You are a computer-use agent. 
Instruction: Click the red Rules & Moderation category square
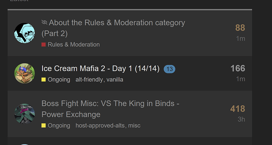43,44
